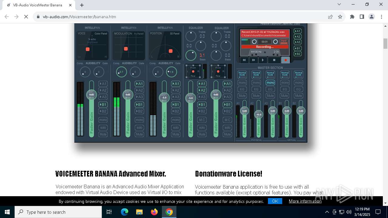Toggle EQ on the A2 master bus
The image size is (388, 218).
[256, 89]
